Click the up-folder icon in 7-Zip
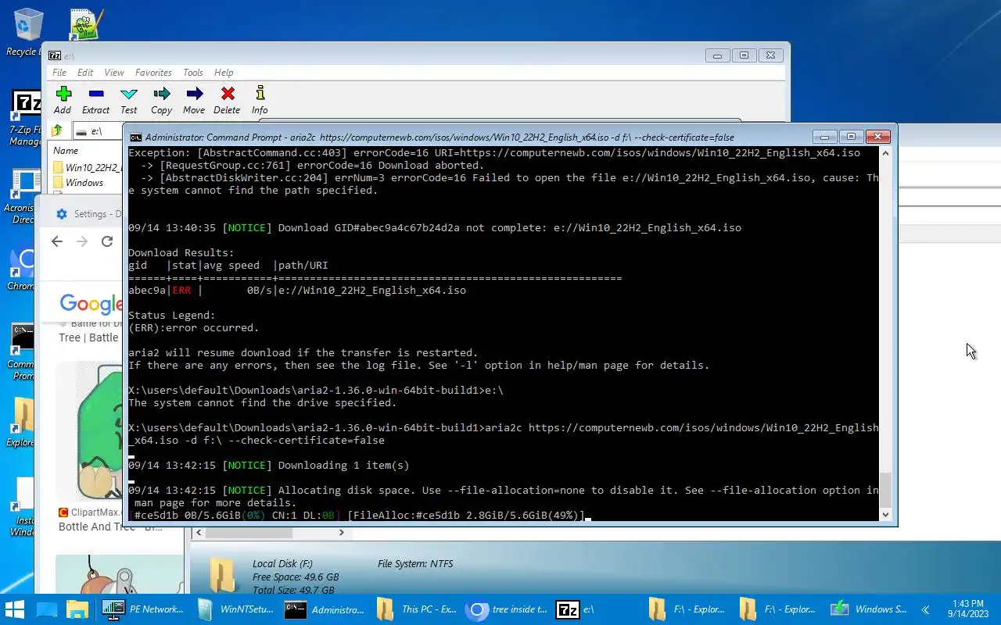Screen dimensions: 1001x625 click(57, 131)
